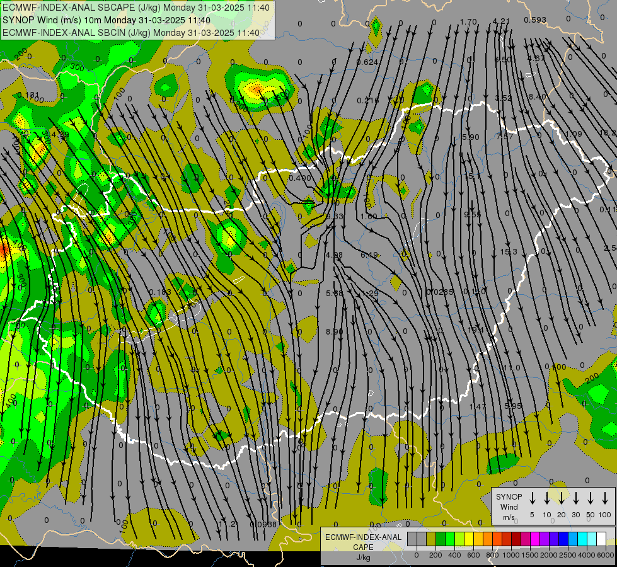
Task: Select the white CAPE color swatch
Action: [x=601, y=539]
